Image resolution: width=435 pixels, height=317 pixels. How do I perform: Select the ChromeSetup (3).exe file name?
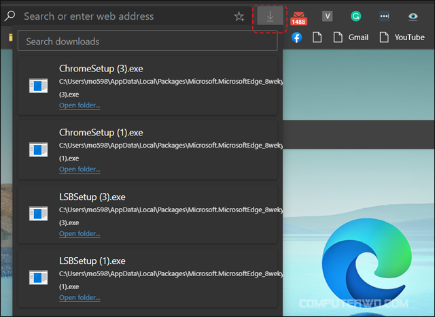pos(101,69)
